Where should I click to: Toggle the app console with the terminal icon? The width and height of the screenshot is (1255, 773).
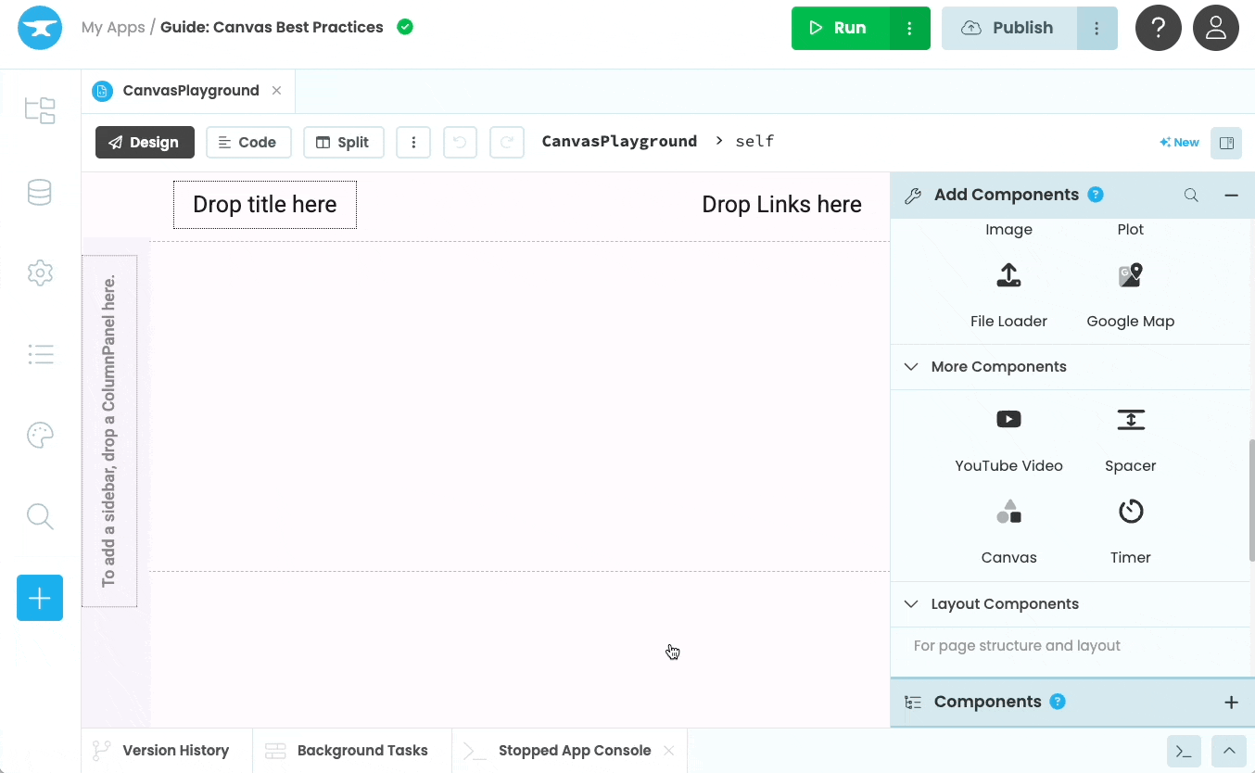pos(1183,751)
